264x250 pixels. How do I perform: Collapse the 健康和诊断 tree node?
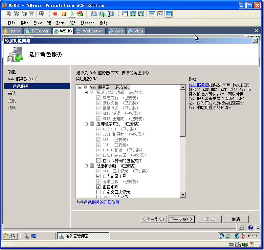(86, 166)
